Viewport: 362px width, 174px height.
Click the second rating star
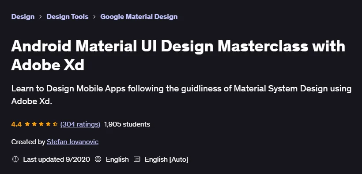34,124
